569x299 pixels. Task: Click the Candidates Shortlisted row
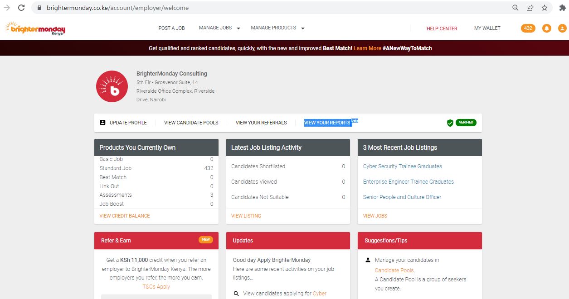click(288, 166)
